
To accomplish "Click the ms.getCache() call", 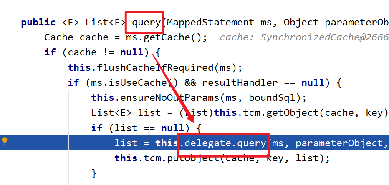I will [x=166, y=37].
